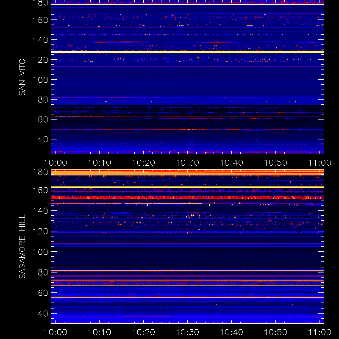Click 10:20 time label under San Vito plot
The width and height of the screenshot is (339, 339).
[144, 163]
